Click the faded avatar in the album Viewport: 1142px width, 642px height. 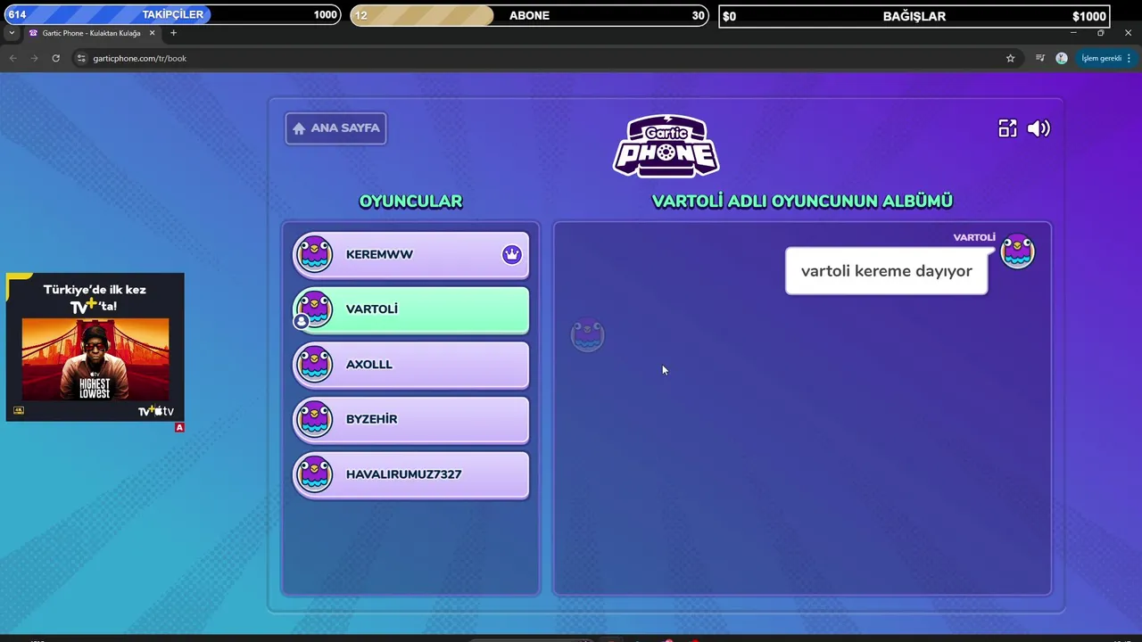[x=587, y=335]
